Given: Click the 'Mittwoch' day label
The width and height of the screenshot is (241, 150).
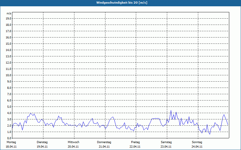Looking at the screenshot, I should (x=74, y=142).
